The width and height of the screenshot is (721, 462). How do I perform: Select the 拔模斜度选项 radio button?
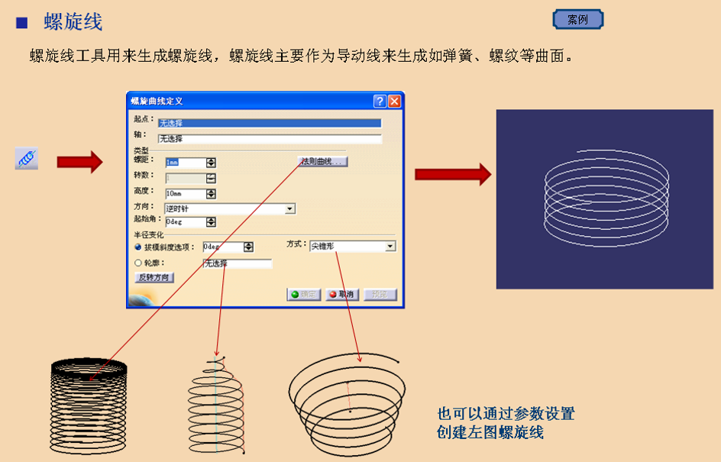coord(138,247)
